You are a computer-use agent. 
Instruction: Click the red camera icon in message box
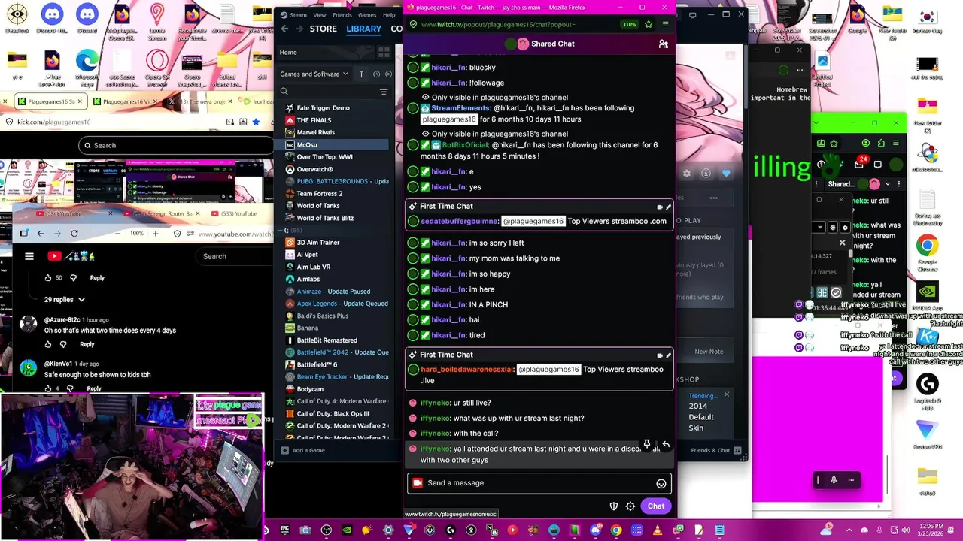tap(418, 483)
